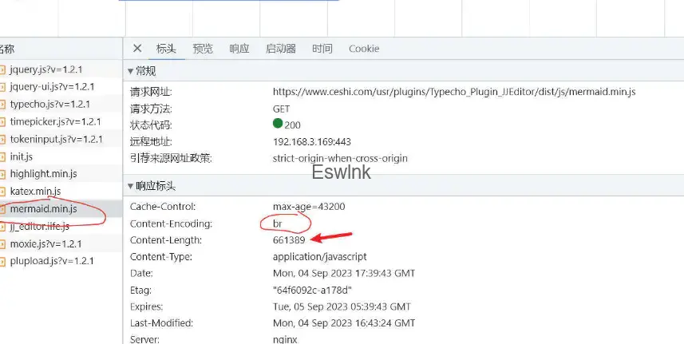Screen dimensions: 684x344
Task: Click the file icon beside katex.min.js
Action: tap(2, 192)
